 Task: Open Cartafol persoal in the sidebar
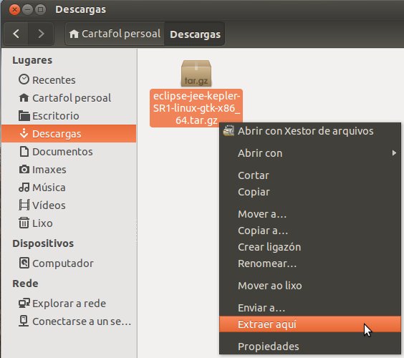pos(69,98)
